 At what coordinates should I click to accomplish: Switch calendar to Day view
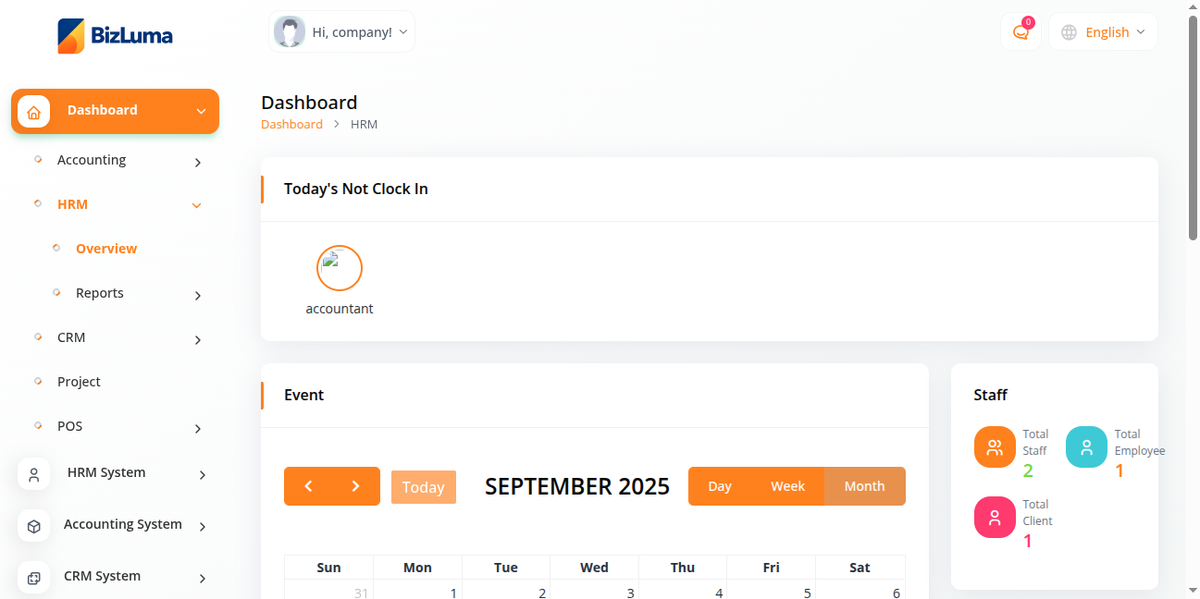coord(720,486)
